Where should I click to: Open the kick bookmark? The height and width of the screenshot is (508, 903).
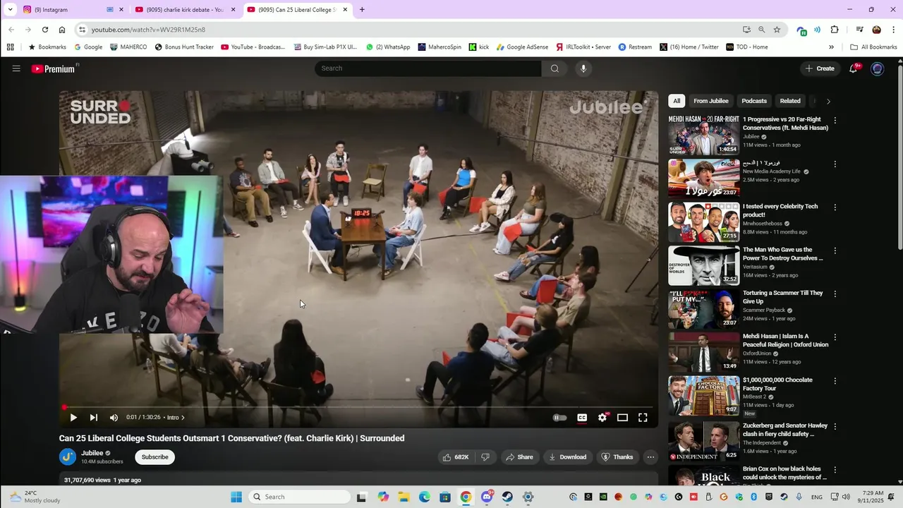479,47
